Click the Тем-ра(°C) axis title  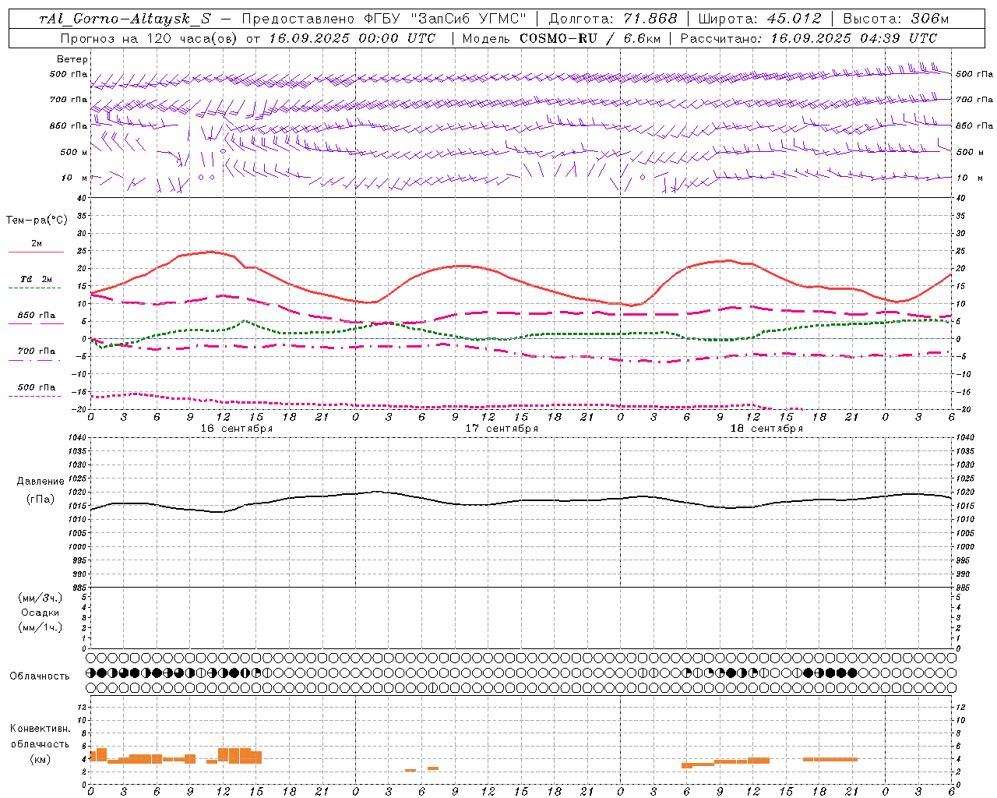(37, 221)
